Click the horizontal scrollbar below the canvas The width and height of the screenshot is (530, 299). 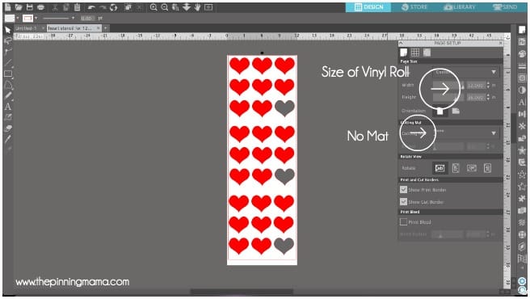pyautogui.click(x=242, y=291)
